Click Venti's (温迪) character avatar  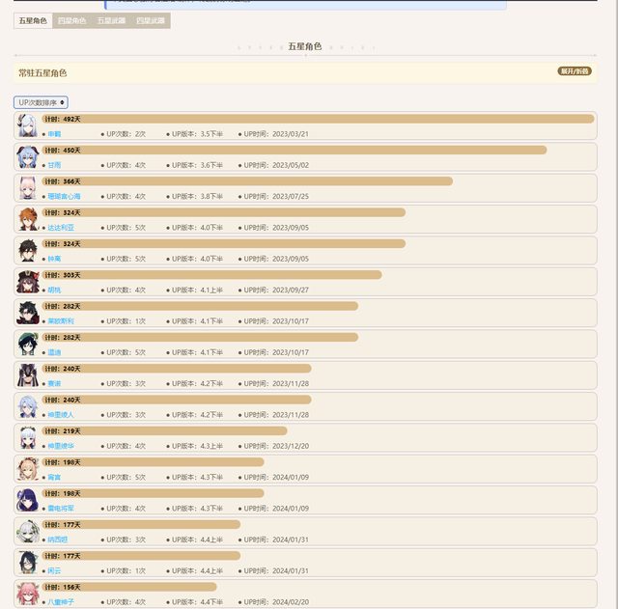(x=27, y=345)
